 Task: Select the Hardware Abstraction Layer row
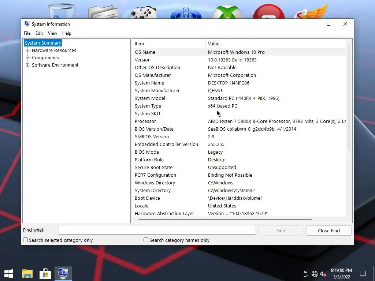click(240, 213)
